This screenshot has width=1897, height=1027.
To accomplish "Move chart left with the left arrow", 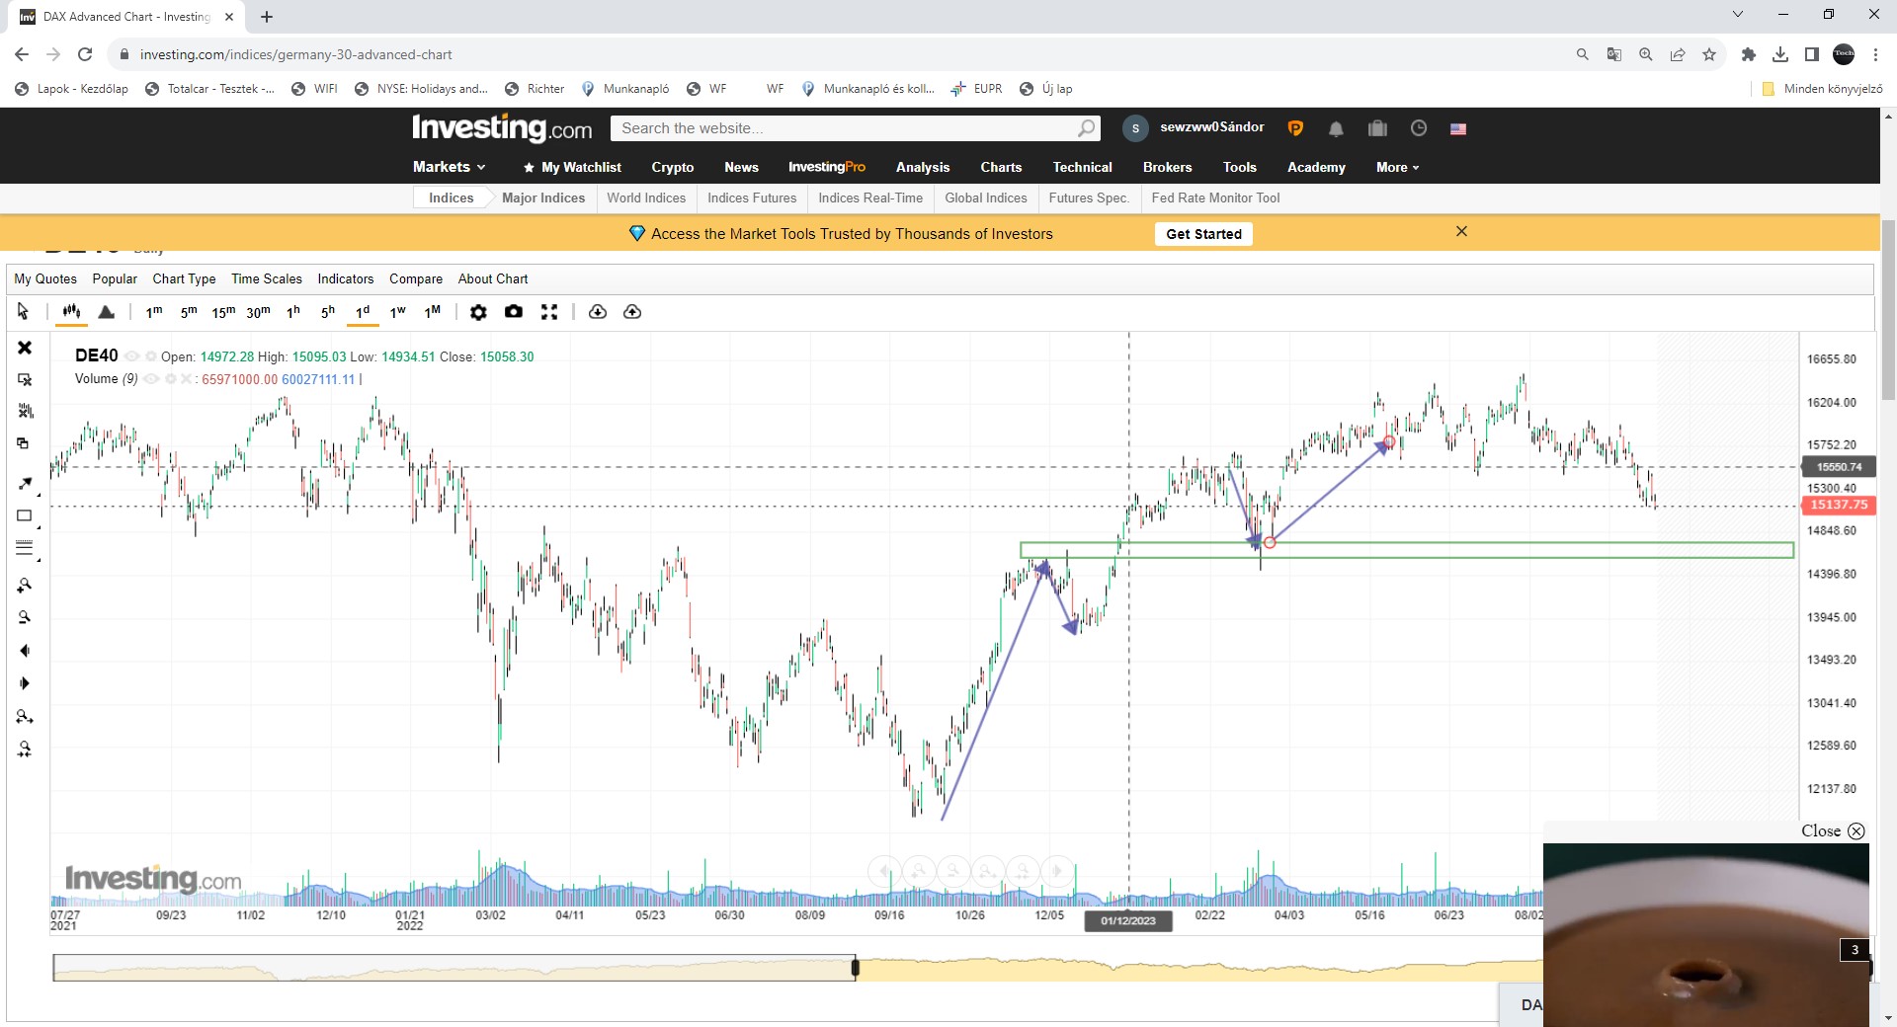I will (x=25, y=651).
